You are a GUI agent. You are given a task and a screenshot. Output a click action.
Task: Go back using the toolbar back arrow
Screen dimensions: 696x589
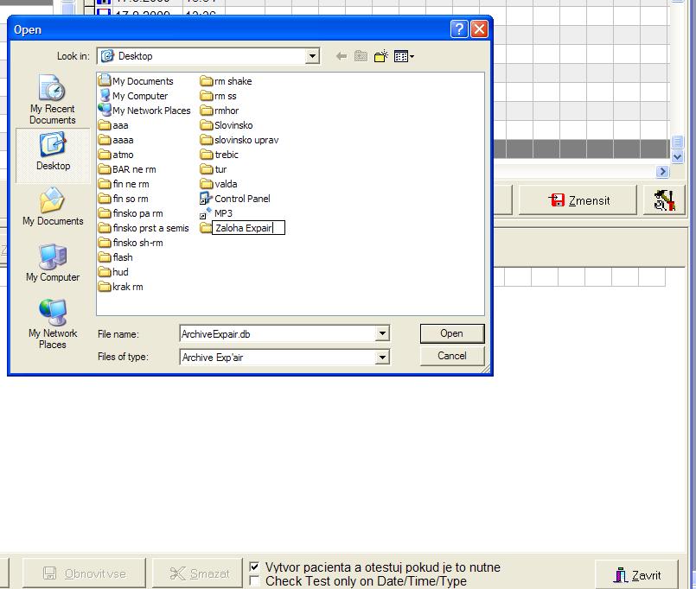341,56
